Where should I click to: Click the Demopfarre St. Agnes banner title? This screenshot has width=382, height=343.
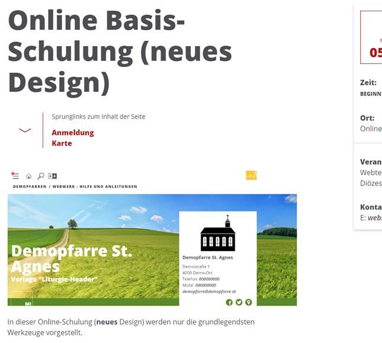(71, 258)
